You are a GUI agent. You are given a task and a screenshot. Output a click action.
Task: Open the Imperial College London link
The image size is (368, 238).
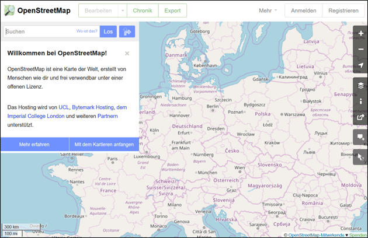[x=36, y=116]
